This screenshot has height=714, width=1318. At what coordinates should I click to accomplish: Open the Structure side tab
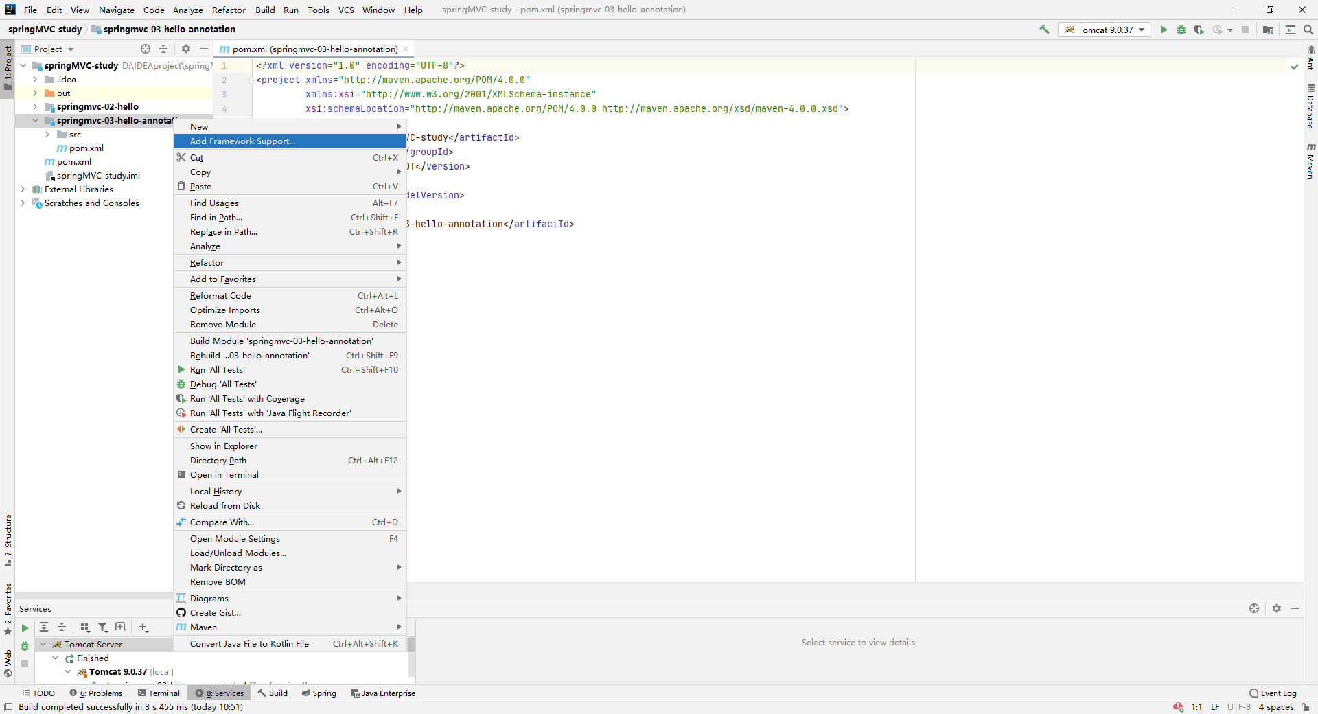click(8, 540)
